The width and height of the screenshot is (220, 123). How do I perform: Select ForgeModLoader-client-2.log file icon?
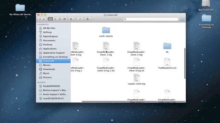(x=136, y=46)
